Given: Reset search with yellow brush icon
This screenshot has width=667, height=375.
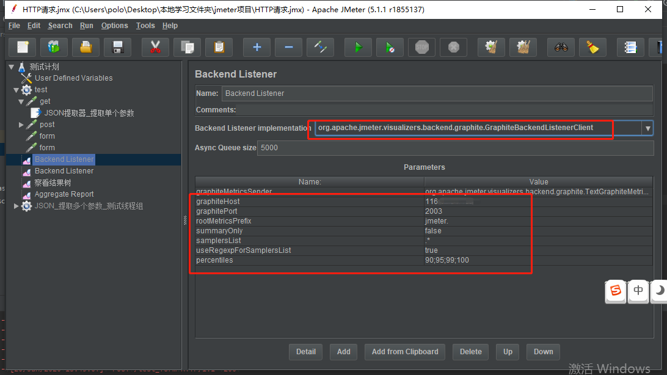Looking at the screenshot, I should pyautogui.click(x=592, y=47).
